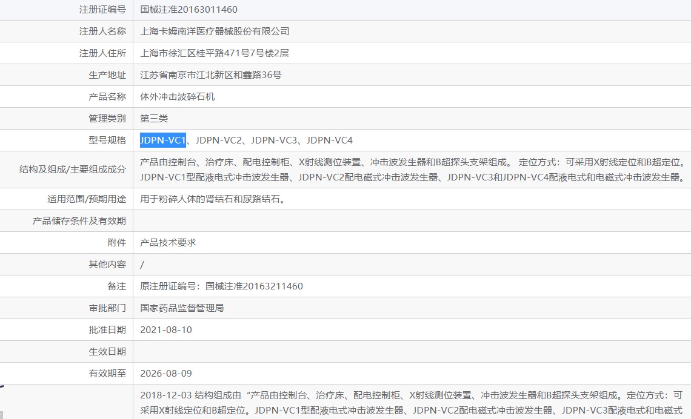Click the 批准日期 label
Image resolution: width=691 pixels, height=419 pixels.
coord(107,329)
